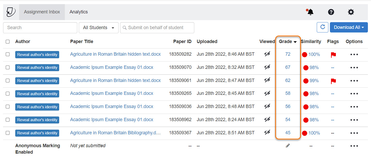The image size is (371, 158).
Task: Select checkbox for paper 183509367 row
Action: tap(8, 133)
